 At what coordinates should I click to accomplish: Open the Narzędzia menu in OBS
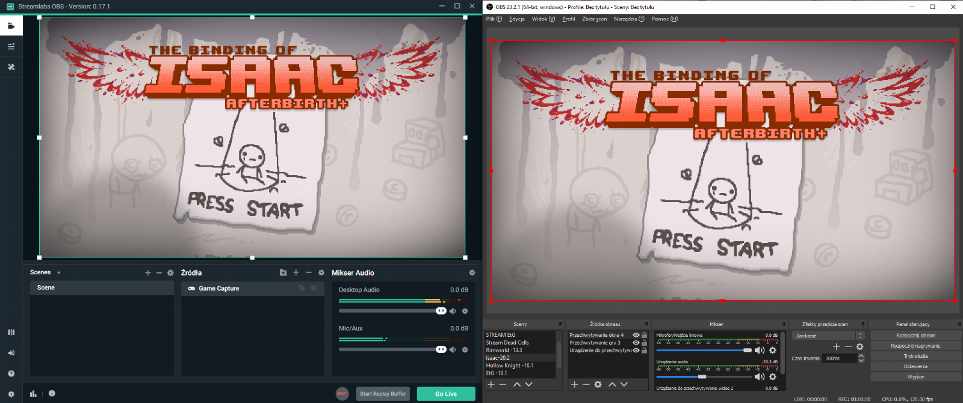[x=629, y=19]
